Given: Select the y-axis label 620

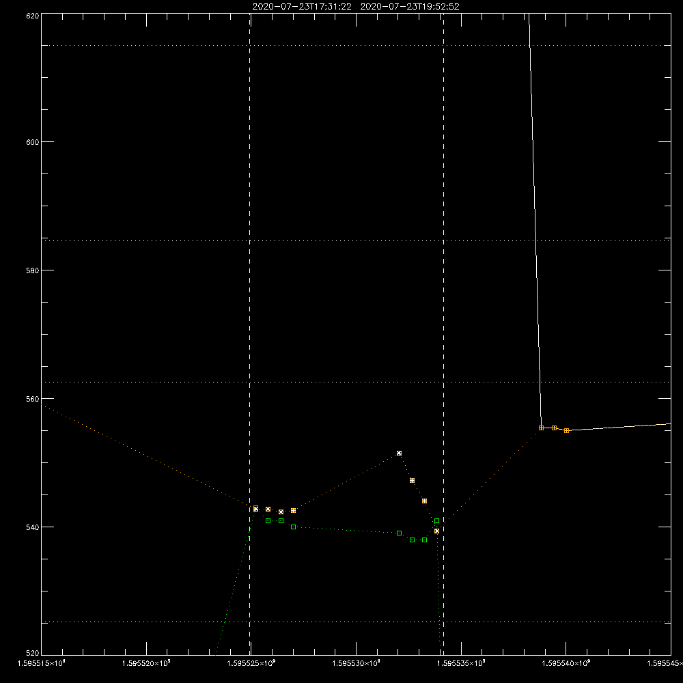Looking at the screenshot, I should point(33,16).
